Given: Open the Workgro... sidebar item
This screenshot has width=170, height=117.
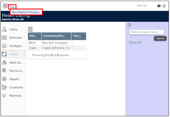Looking at the screenshot, I should click(x=16, y=46).
